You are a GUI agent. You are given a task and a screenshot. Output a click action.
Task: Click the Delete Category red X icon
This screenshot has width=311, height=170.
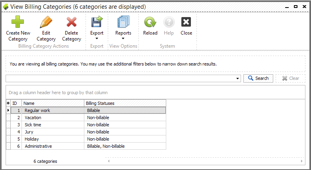point(72,22)
